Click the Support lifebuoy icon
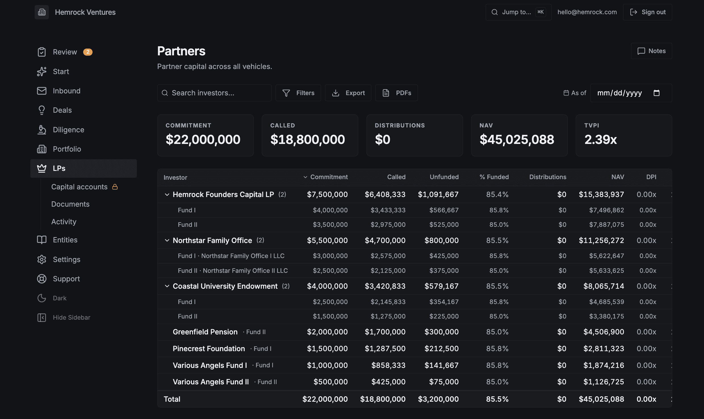This screenshot has height=419, width=704. click(42, 279)
